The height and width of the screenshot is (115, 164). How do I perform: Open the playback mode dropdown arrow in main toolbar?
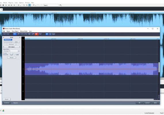tap(20, 5)
